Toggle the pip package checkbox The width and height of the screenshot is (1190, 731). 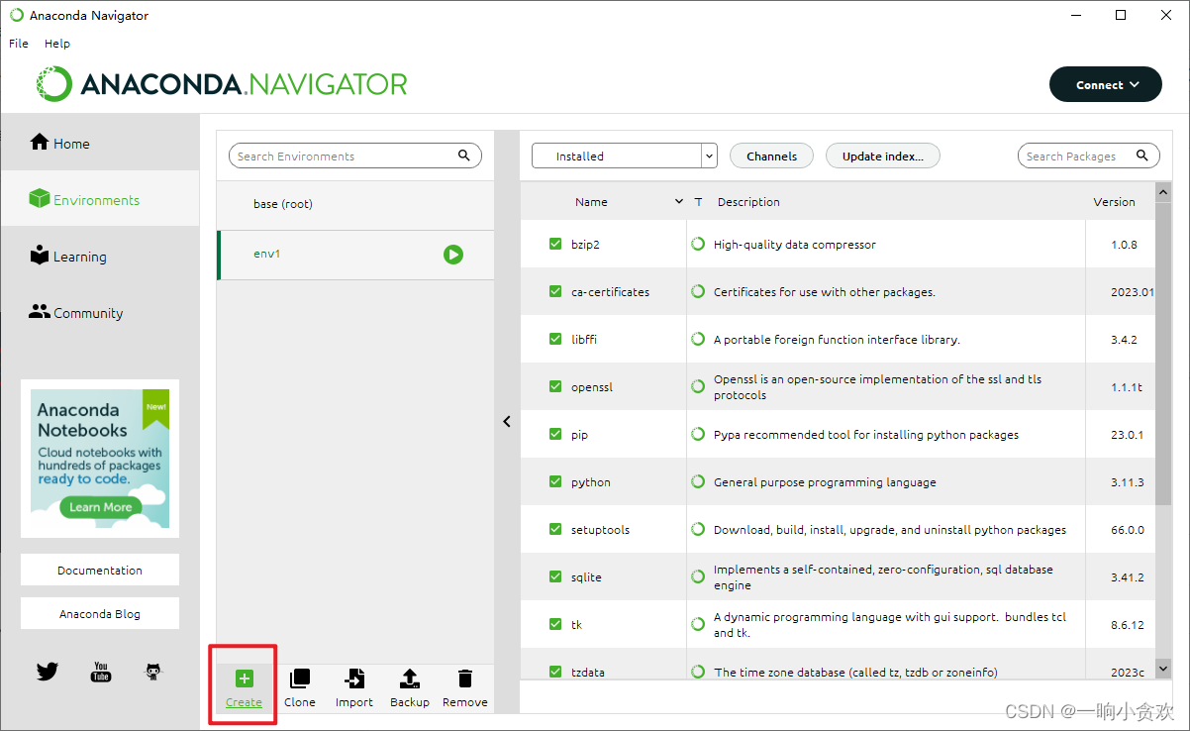[555, 434]
